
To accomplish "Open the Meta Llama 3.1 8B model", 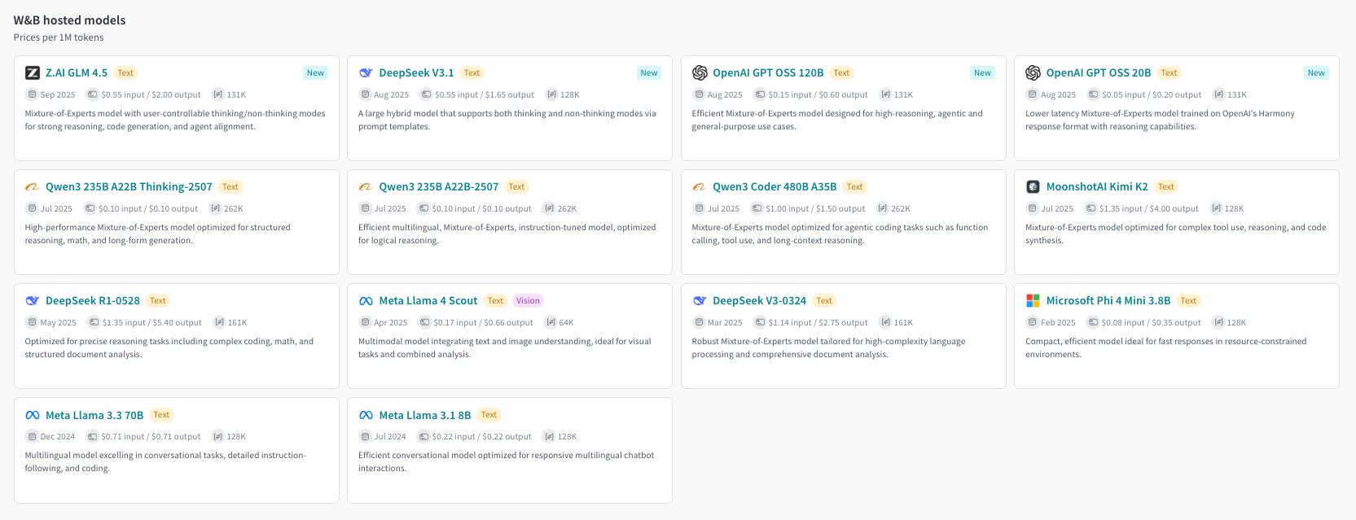I will click(425, 415).
